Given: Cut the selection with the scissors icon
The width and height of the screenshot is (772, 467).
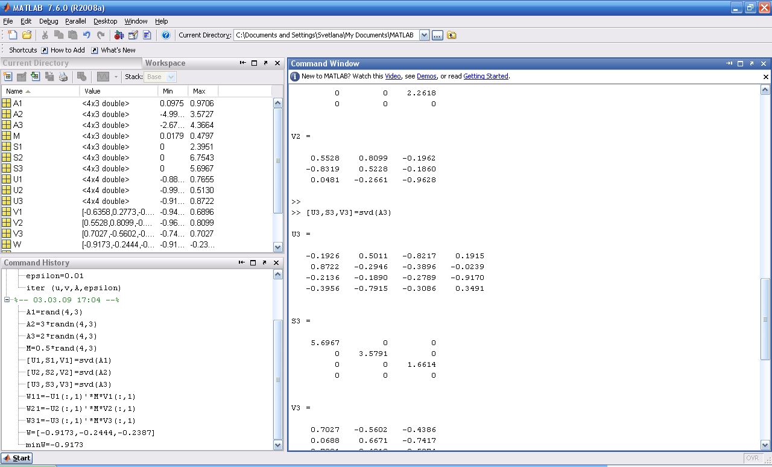Looking at the screenshot, I should (x=45, y=35).
